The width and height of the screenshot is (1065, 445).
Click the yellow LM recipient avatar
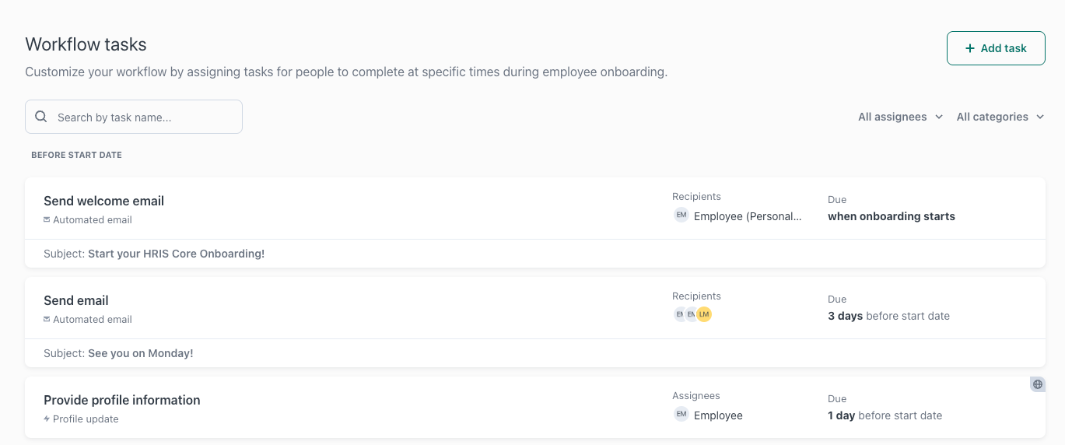click(x=704, y=314)
